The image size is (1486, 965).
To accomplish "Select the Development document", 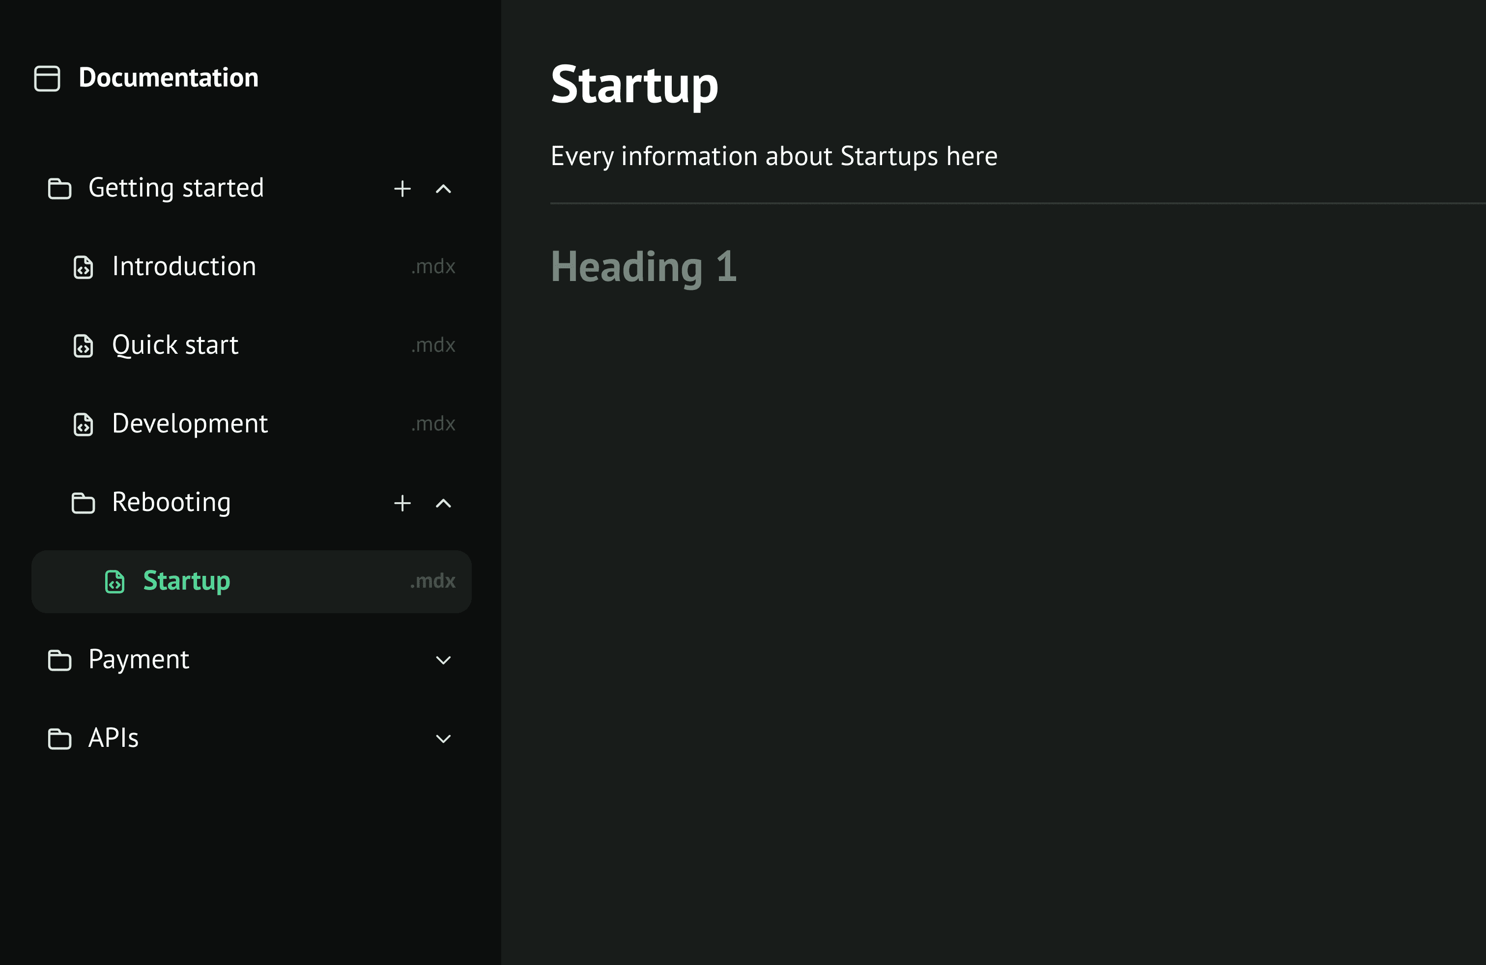I will click(190, 424).
